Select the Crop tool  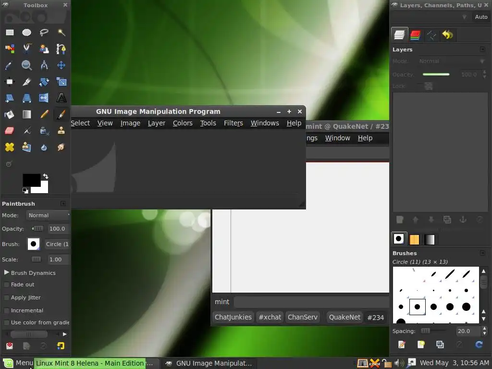click(27, 82)
